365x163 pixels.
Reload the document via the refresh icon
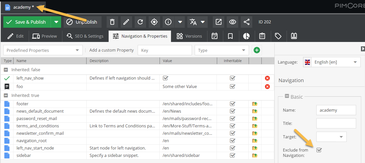pyautogui.click(x=140, y=22)
